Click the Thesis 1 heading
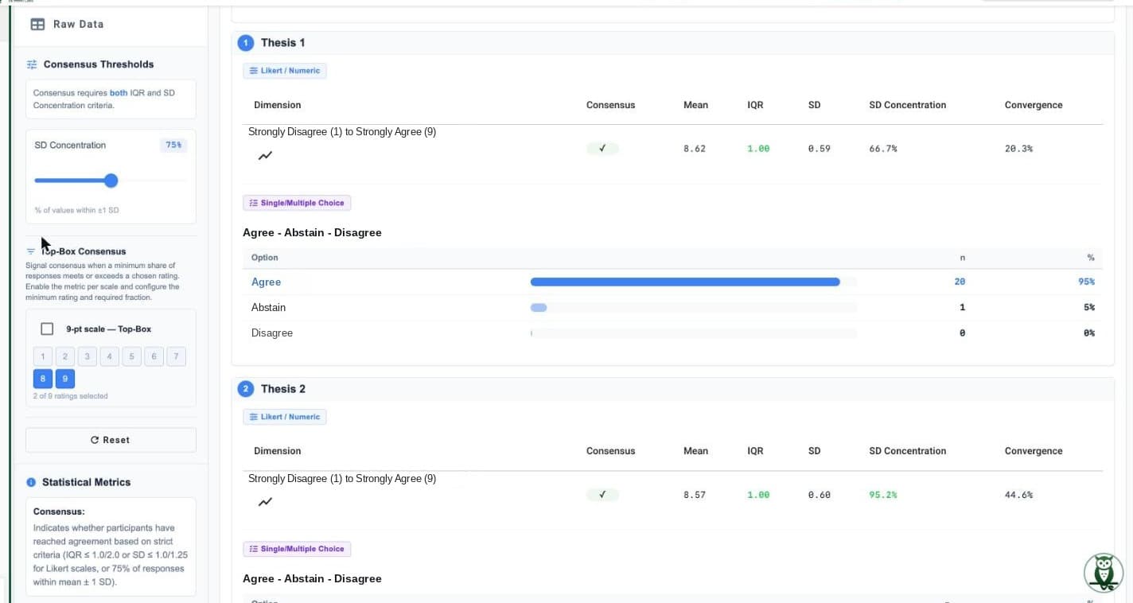Viewport: 1133px width, 603px height. tap(282, 43)
